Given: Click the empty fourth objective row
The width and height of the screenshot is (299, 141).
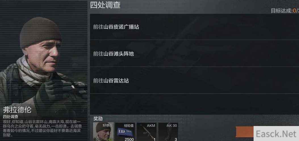Looking at the screenshot, I should click(195, 104).
